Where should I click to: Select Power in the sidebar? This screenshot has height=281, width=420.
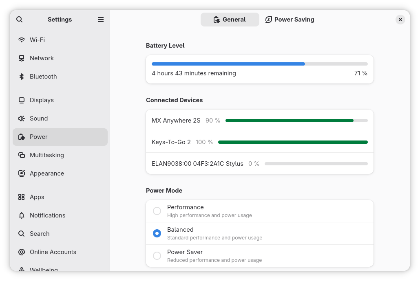coord(60,137)
